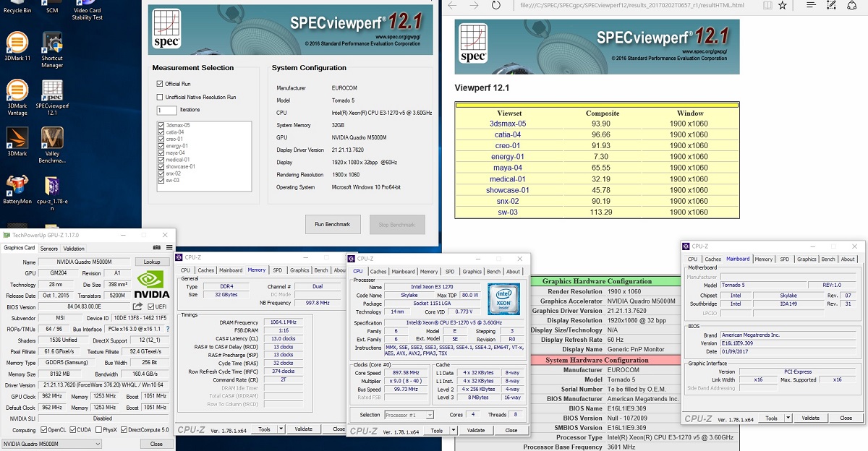Click the browser refresh icon
This screenshot has width=868, height=451.
[x=497, y=5]
